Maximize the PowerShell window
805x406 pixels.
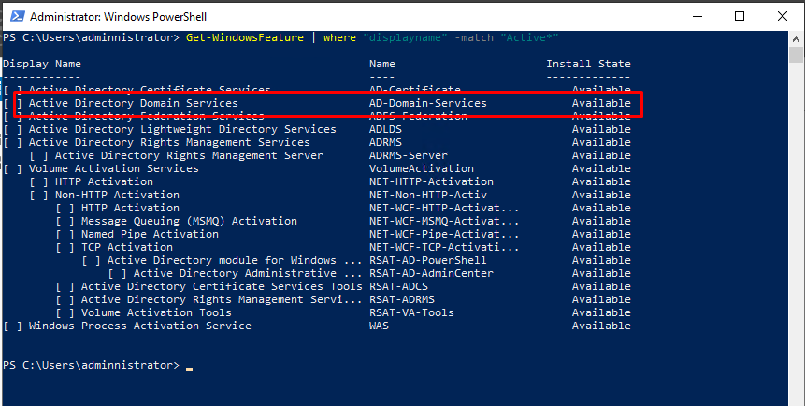point(740,17)
